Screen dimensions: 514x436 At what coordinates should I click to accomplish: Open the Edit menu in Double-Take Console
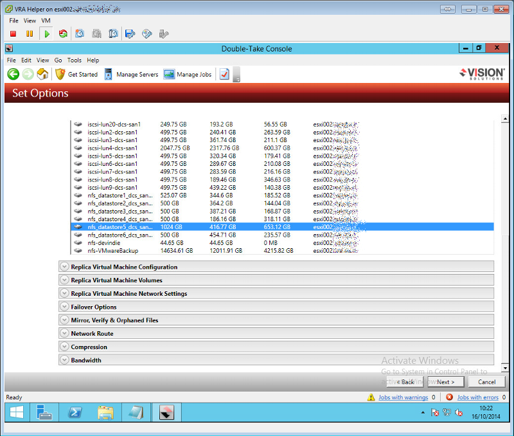click(x=26, y=60)
